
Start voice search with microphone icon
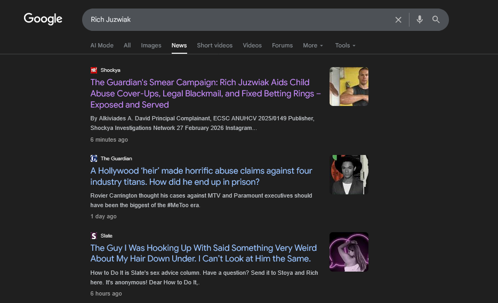[x=420, y=20]
